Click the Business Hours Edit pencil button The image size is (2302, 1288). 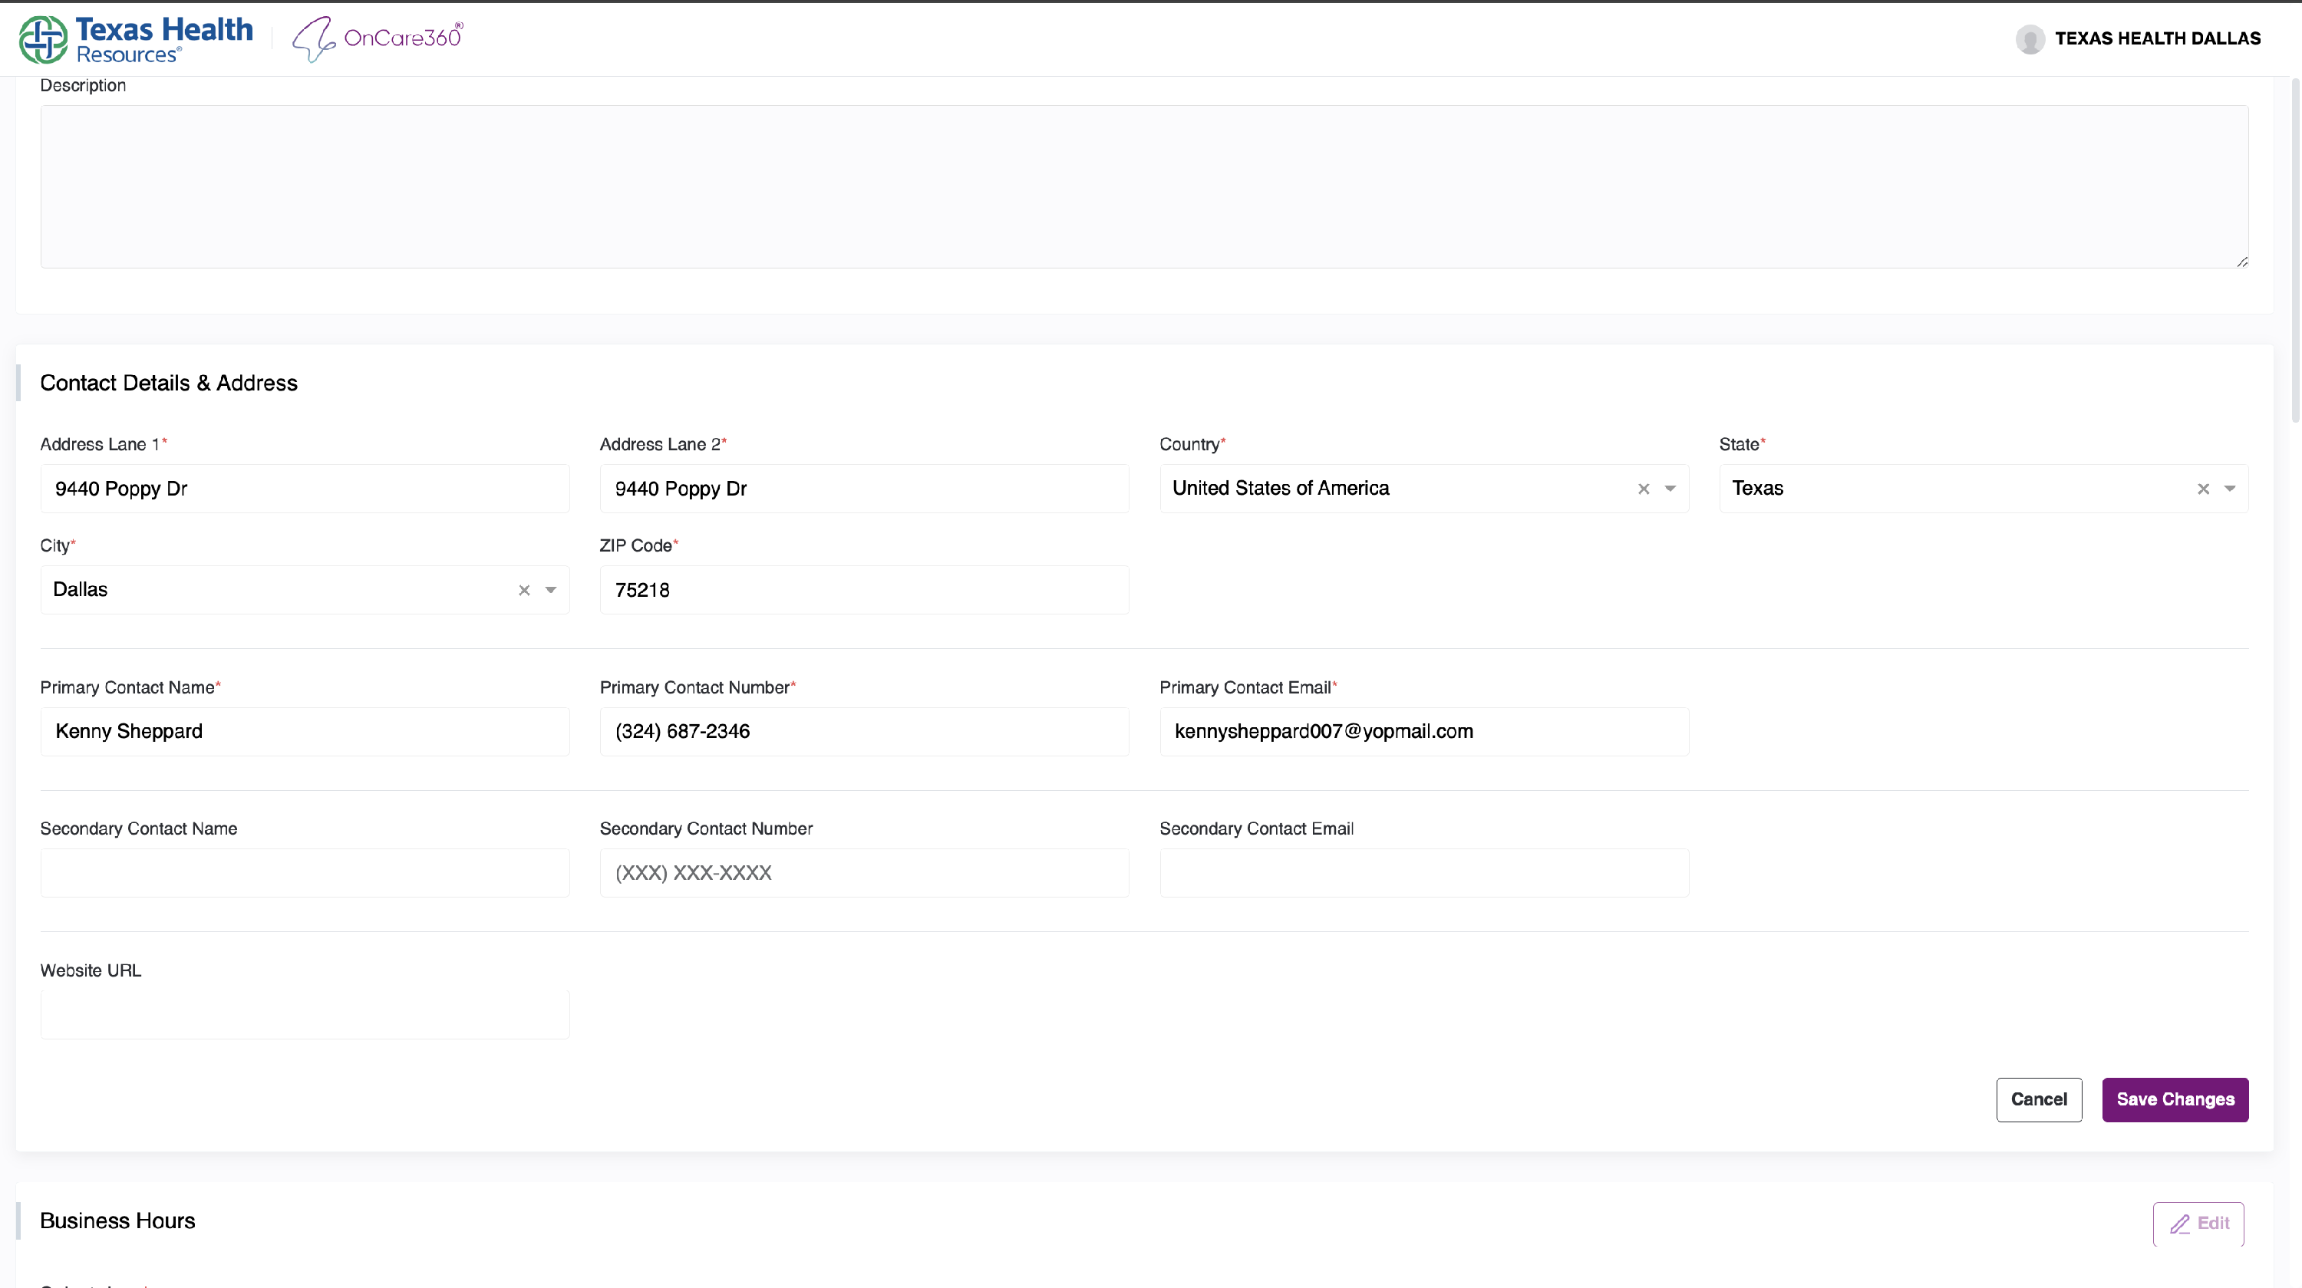pyautogui.click(x=2198, y=1224)
